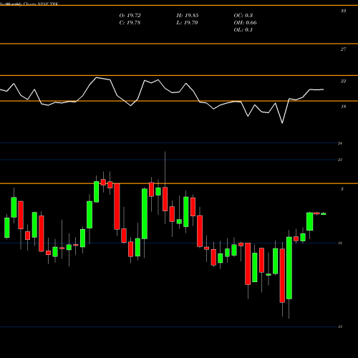Image resolution: width=358 pixels, height=358 pixels.
Task: Click the 'C: 19.78' close value
Action: click(130, 23)
